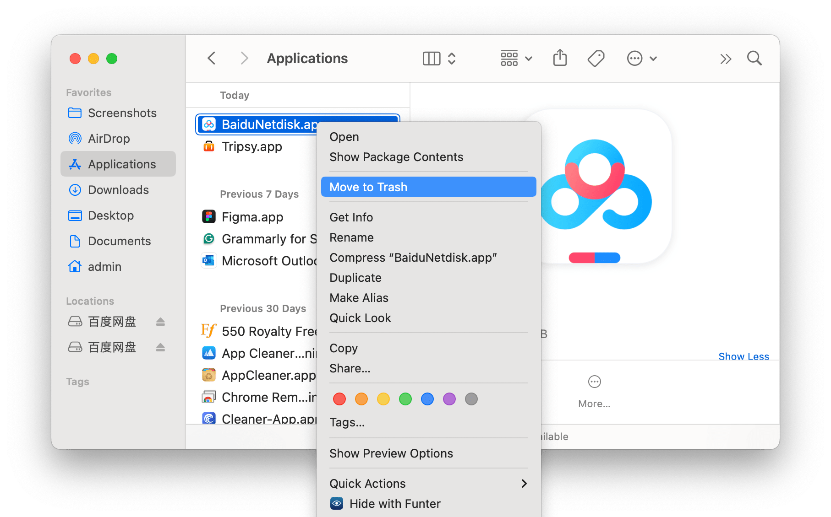Expand the Quick Actions submenu
The image size is (831, 517).
click(429, 484)
